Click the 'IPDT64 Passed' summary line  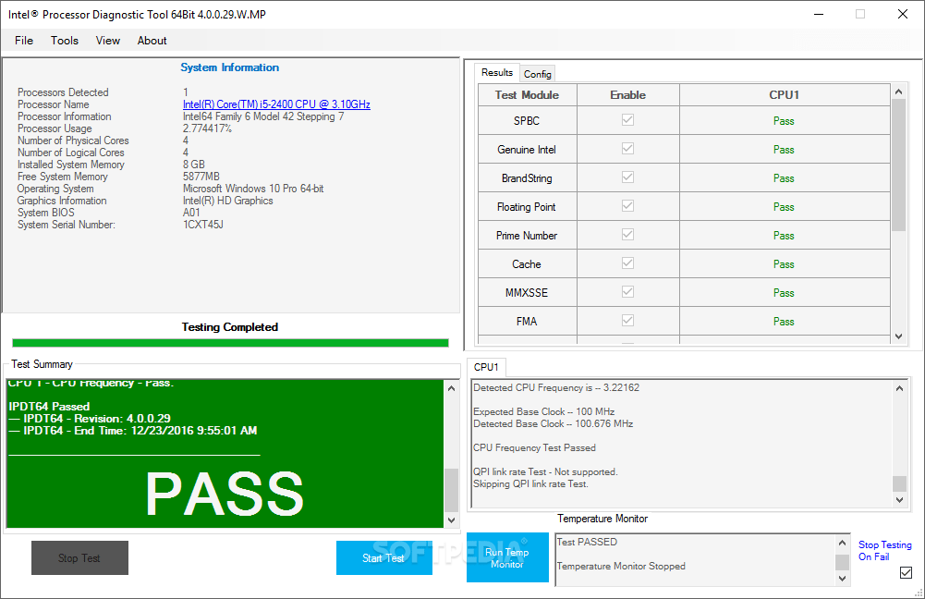click(x=50, y=407)
